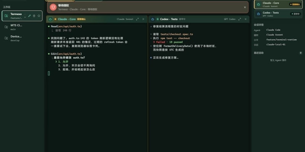Click the 18 passed test result

[176, 42]
